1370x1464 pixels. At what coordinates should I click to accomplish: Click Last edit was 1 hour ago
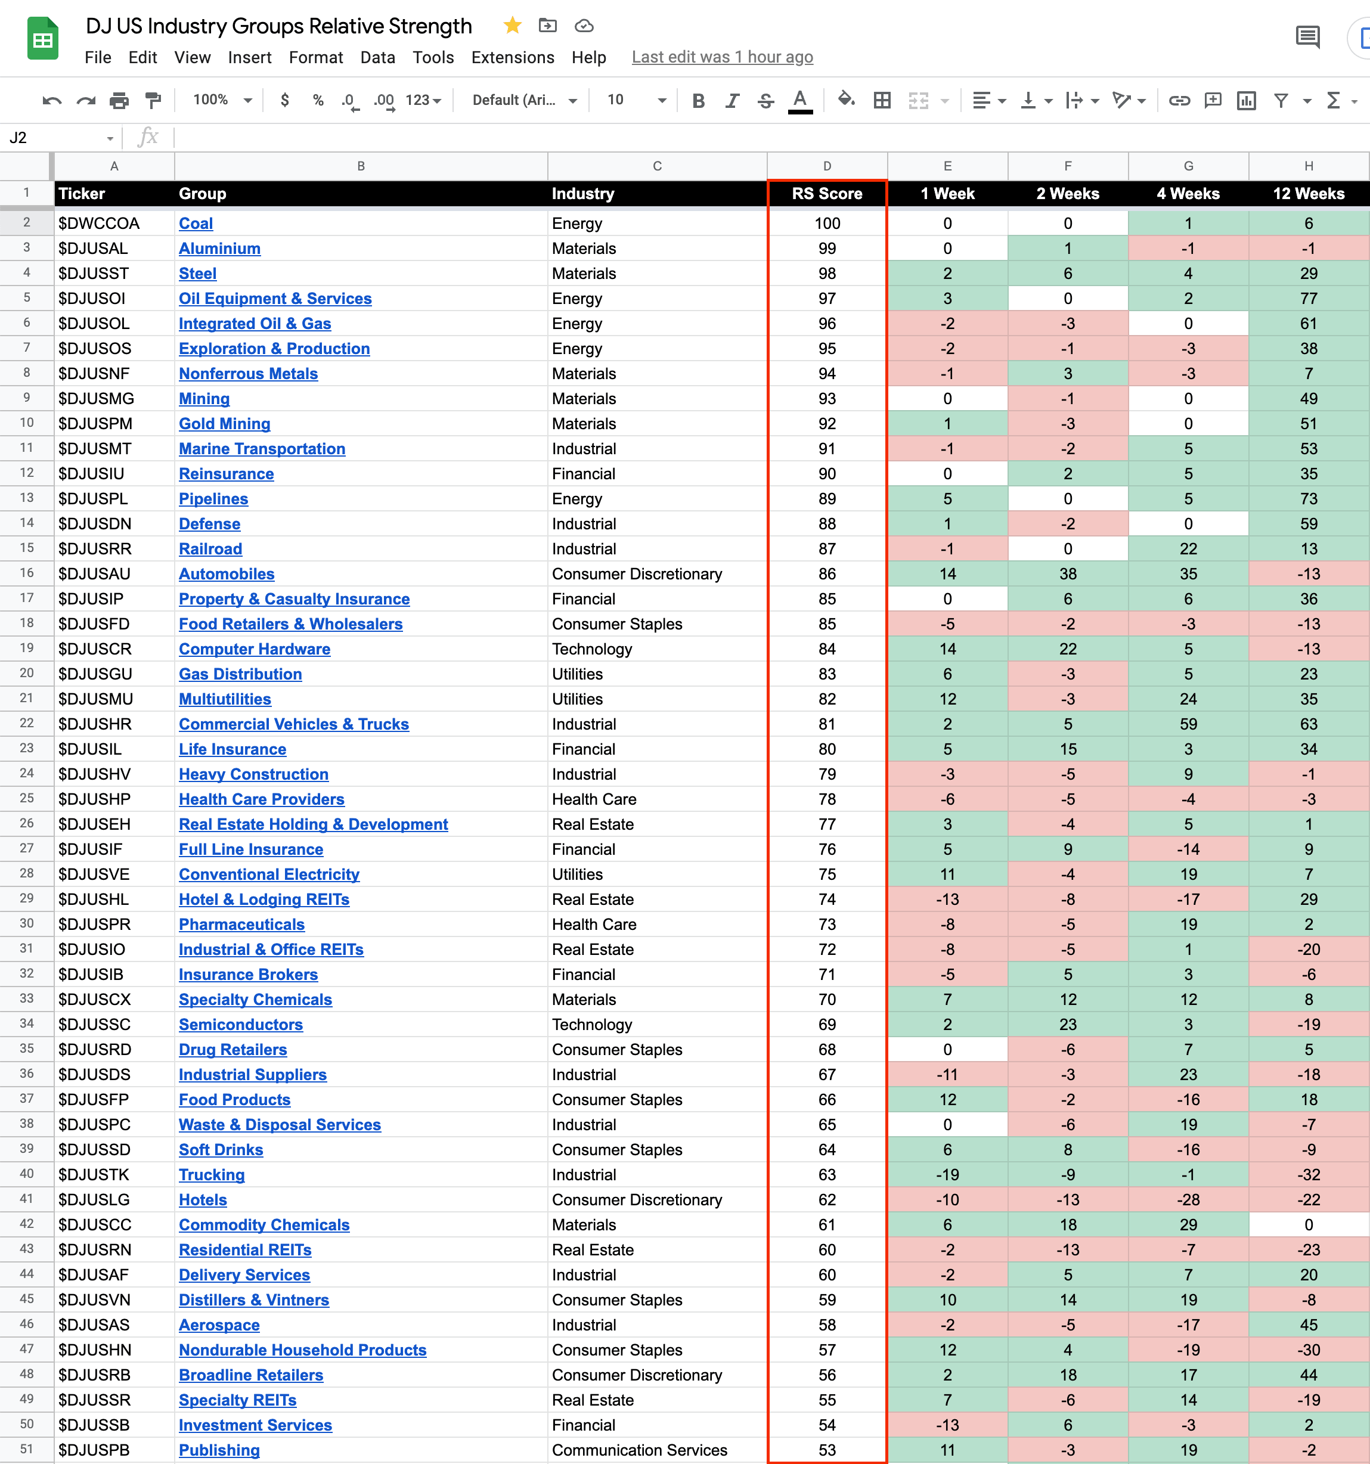click(x=722, y=57)
